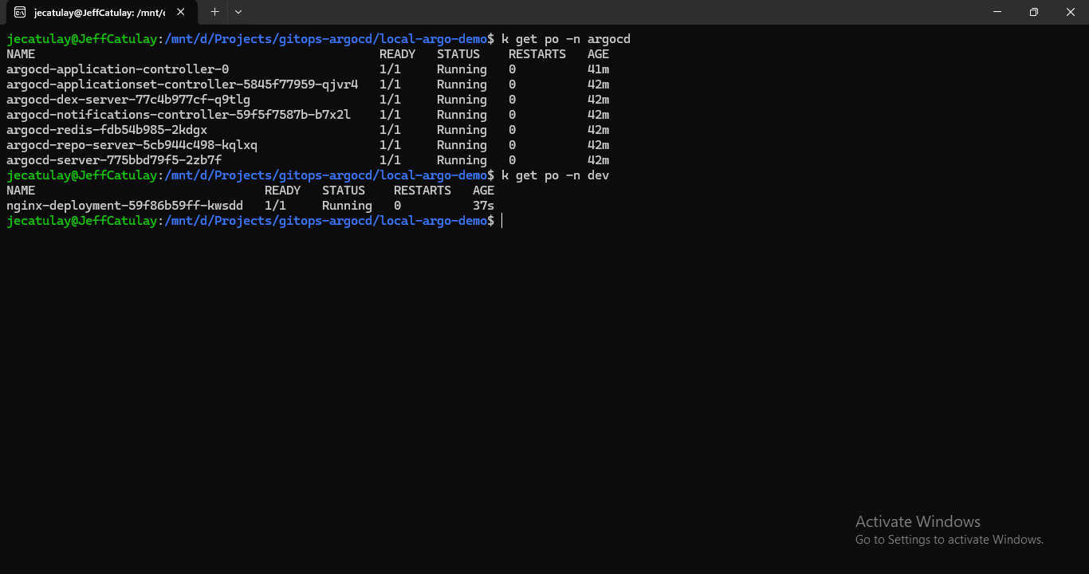The height and width of the screenshot is (574, 1089).
Task: Restore down the terminal window
Action: [1034, 12]
